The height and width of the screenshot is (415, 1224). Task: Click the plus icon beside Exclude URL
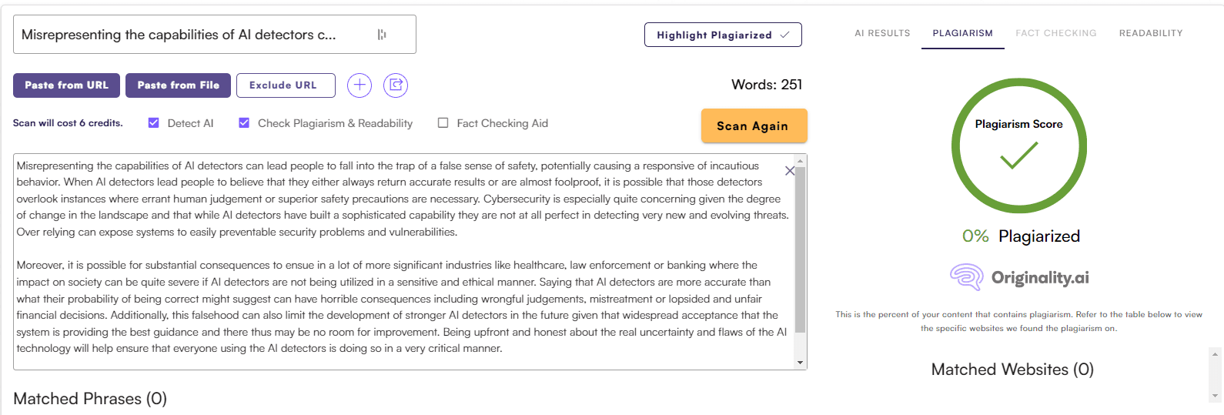(360, 85)
